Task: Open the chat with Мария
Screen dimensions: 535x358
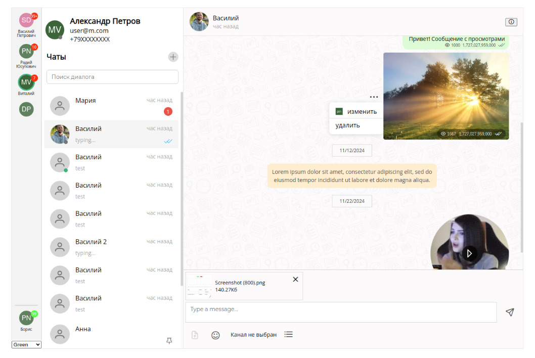Action: [x=111, y=106]
